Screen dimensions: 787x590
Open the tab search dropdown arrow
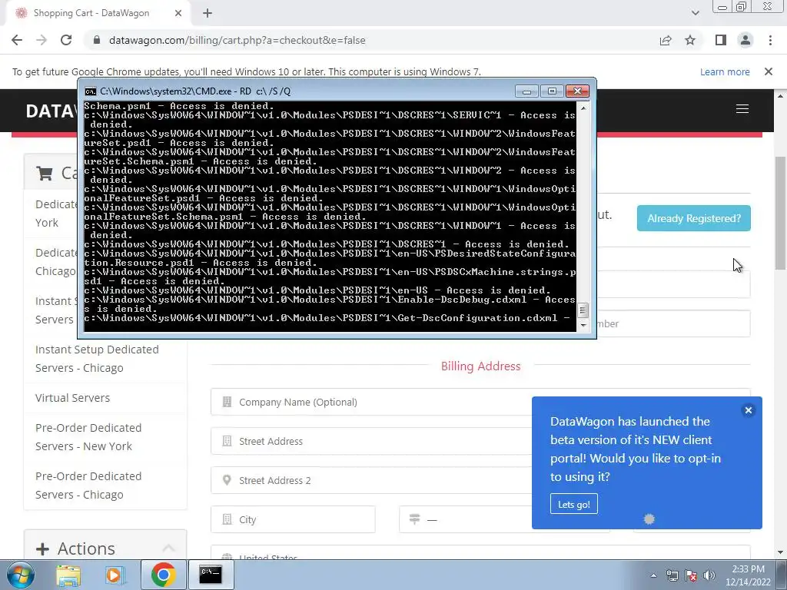[695, 13]
